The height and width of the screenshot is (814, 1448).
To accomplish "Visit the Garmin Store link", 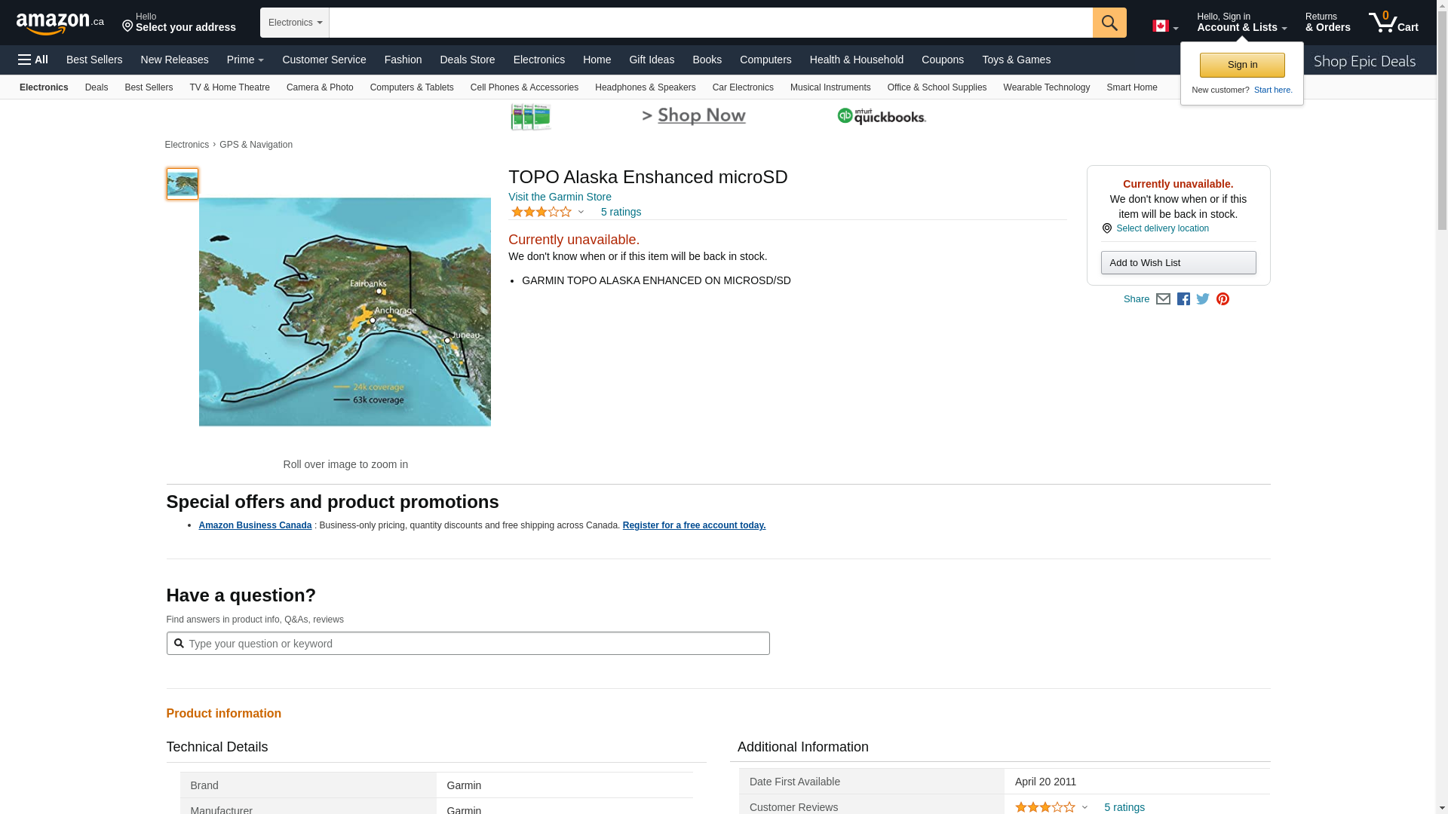I will click(x=560, y=197).
